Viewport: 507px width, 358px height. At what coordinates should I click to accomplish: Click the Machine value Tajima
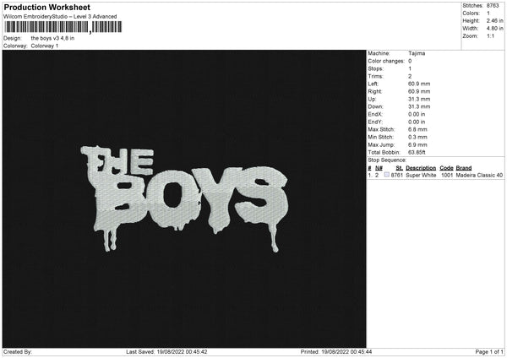417,53
